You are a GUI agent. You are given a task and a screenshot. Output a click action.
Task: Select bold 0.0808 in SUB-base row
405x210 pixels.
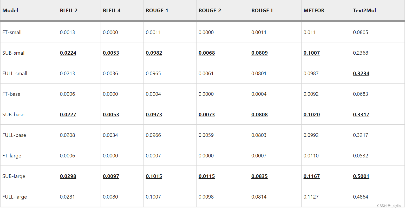[x=259, y=114]
